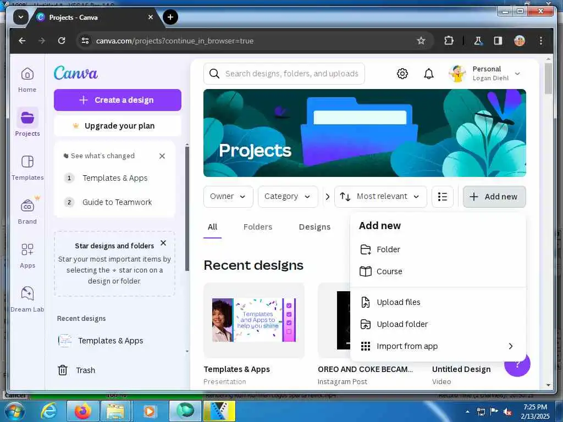Open browser extensions puzzle icon
This screenshot has height=422, width=563.
click(x=449, y=41)
